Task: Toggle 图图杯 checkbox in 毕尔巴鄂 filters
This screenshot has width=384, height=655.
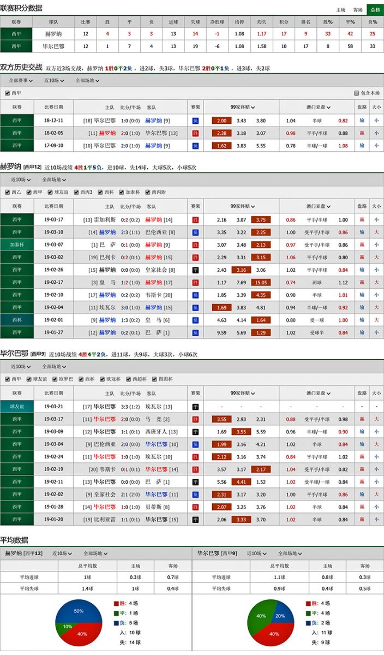Action: 155,379
